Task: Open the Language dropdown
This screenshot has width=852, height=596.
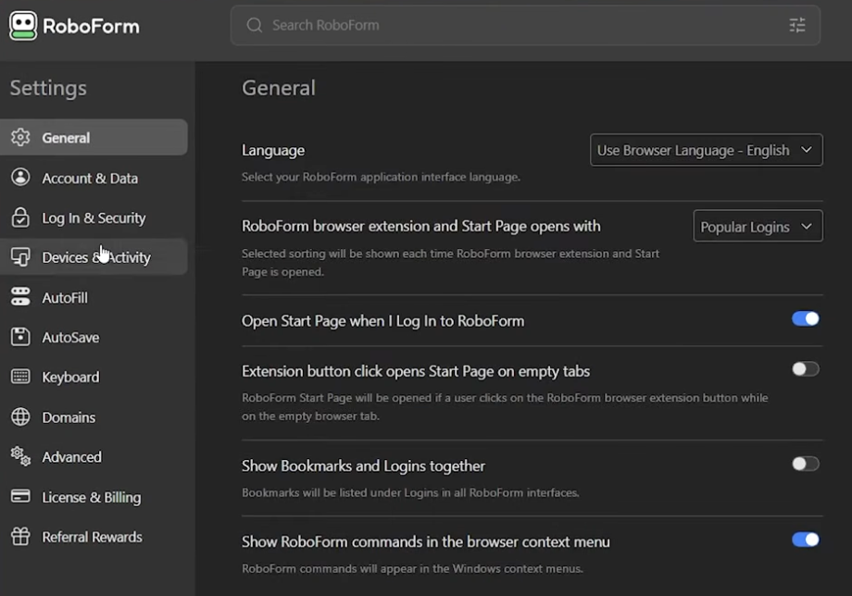Action: tap(707, 150)
